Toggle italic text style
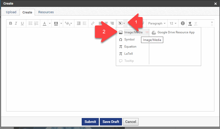The height and width of the screenshot is (129, 220). pyautogui.click(x=16, y=23)
